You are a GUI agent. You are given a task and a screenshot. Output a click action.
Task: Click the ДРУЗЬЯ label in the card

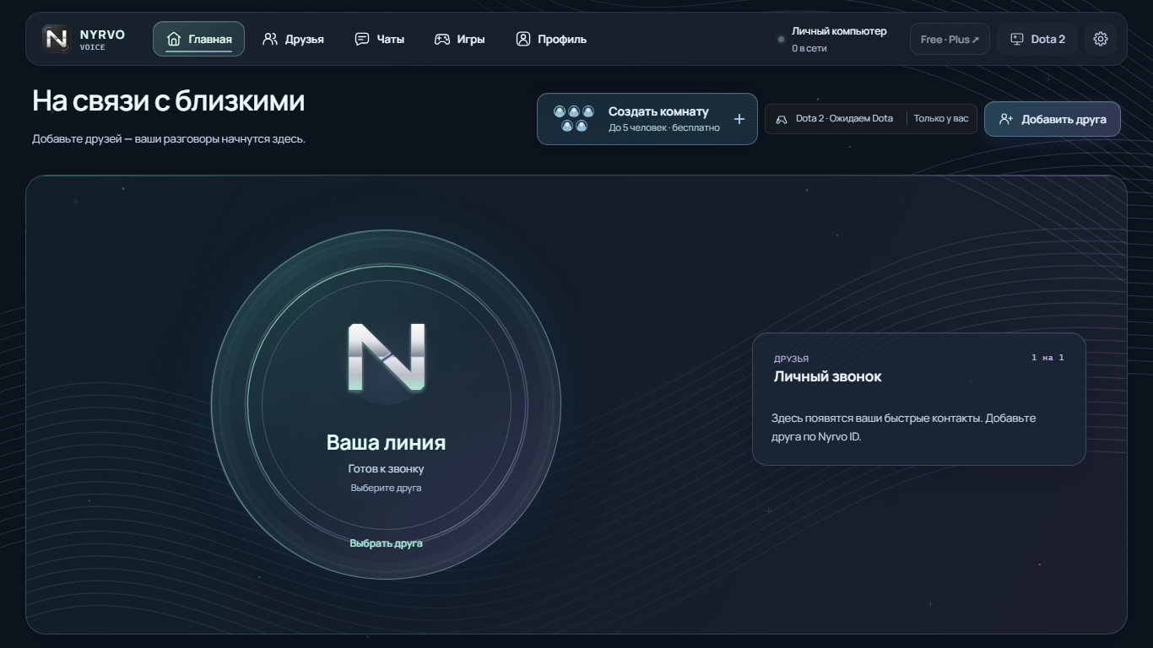(791, 359)
